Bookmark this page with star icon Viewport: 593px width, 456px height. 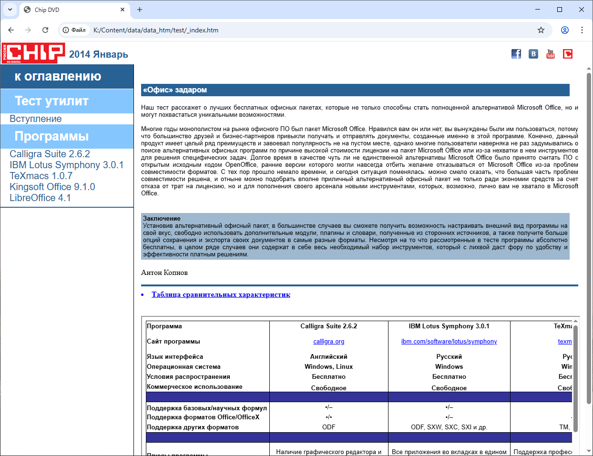(541, 30)
